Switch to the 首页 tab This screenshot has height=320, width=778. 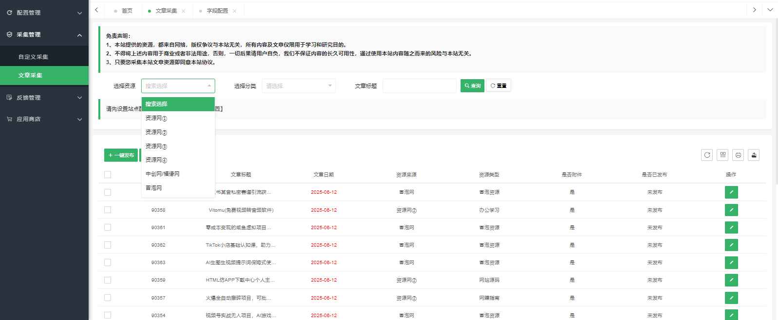coord(123,11)
